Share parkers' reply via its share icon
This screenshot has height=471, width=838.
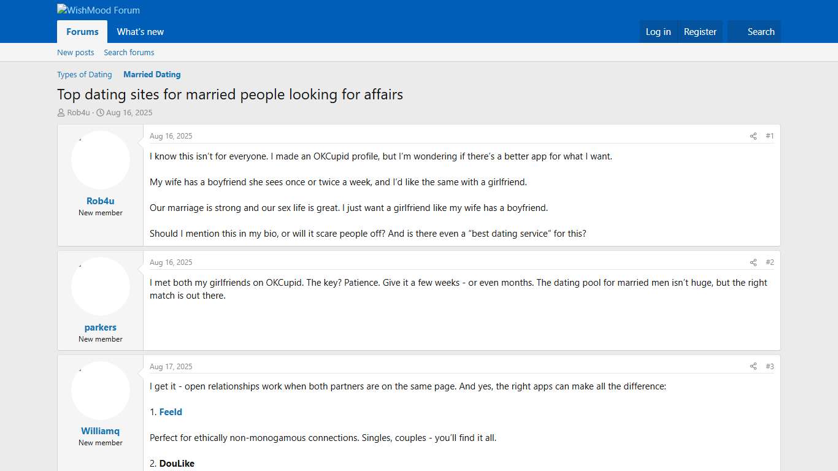753,262
